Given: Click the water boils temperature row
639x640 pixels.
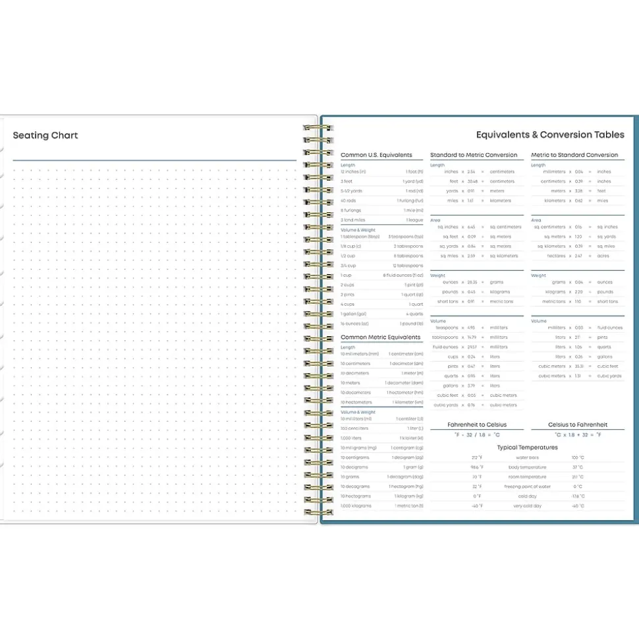Looking at the screenshot, I should click(527, 457).
